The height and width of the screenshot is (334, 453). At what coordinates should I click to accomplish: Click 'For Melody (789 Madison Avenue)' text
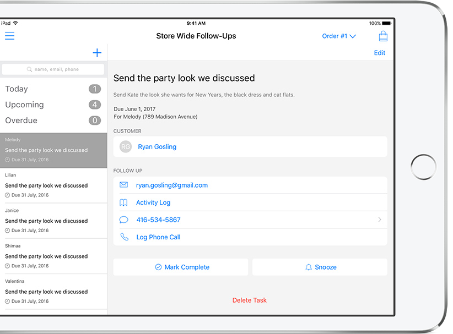point(155,117)
